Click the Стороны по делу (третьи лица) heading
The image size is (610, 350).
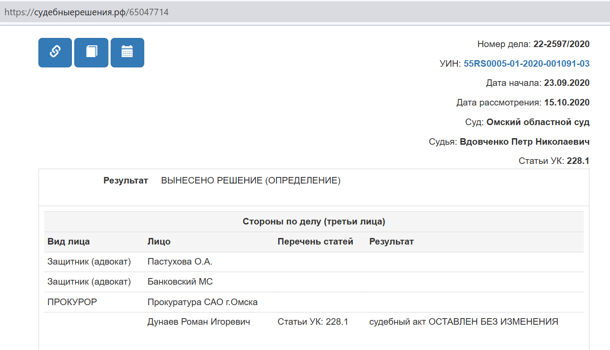click(x=314, y=222)
